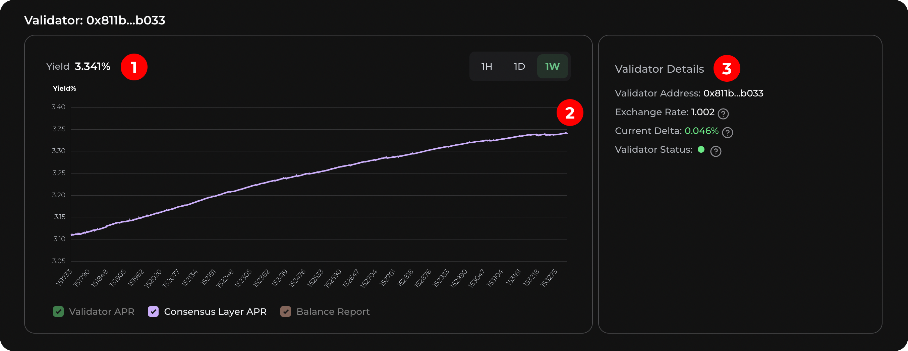Image resolution: width=908 pixels, height=351 pixels.
Task: Open the Current Delta help icon
Action: pos(727,132)
